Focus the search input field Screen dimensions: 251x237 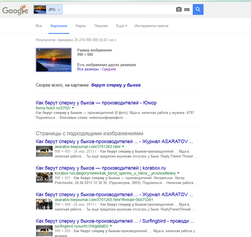coord(119,9)
